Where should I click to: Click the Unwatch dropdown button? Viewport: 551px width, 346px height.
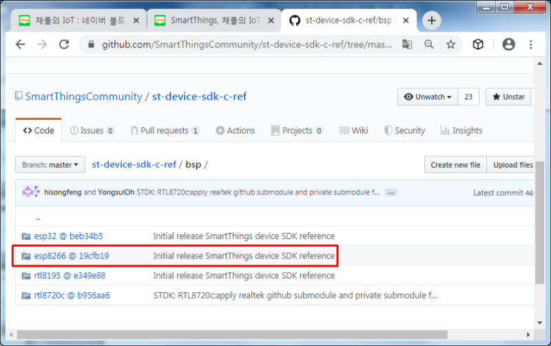(x=428, y=96)
